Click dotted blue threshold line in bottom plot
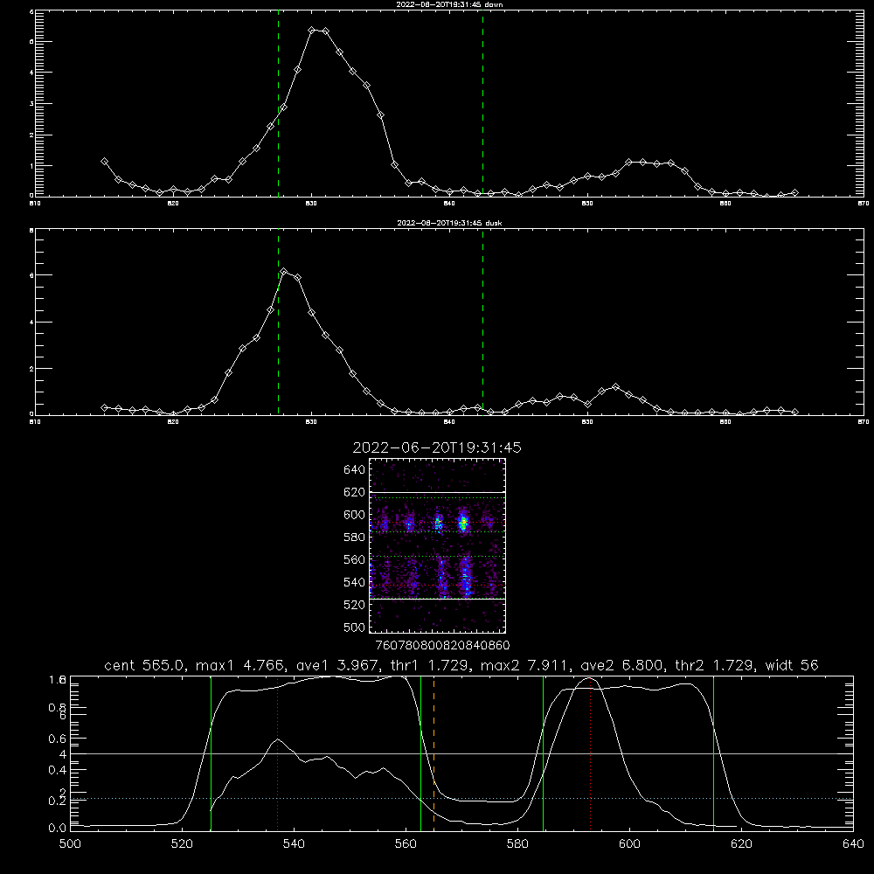This screenshot has width=874, height=874. point(461,799)
